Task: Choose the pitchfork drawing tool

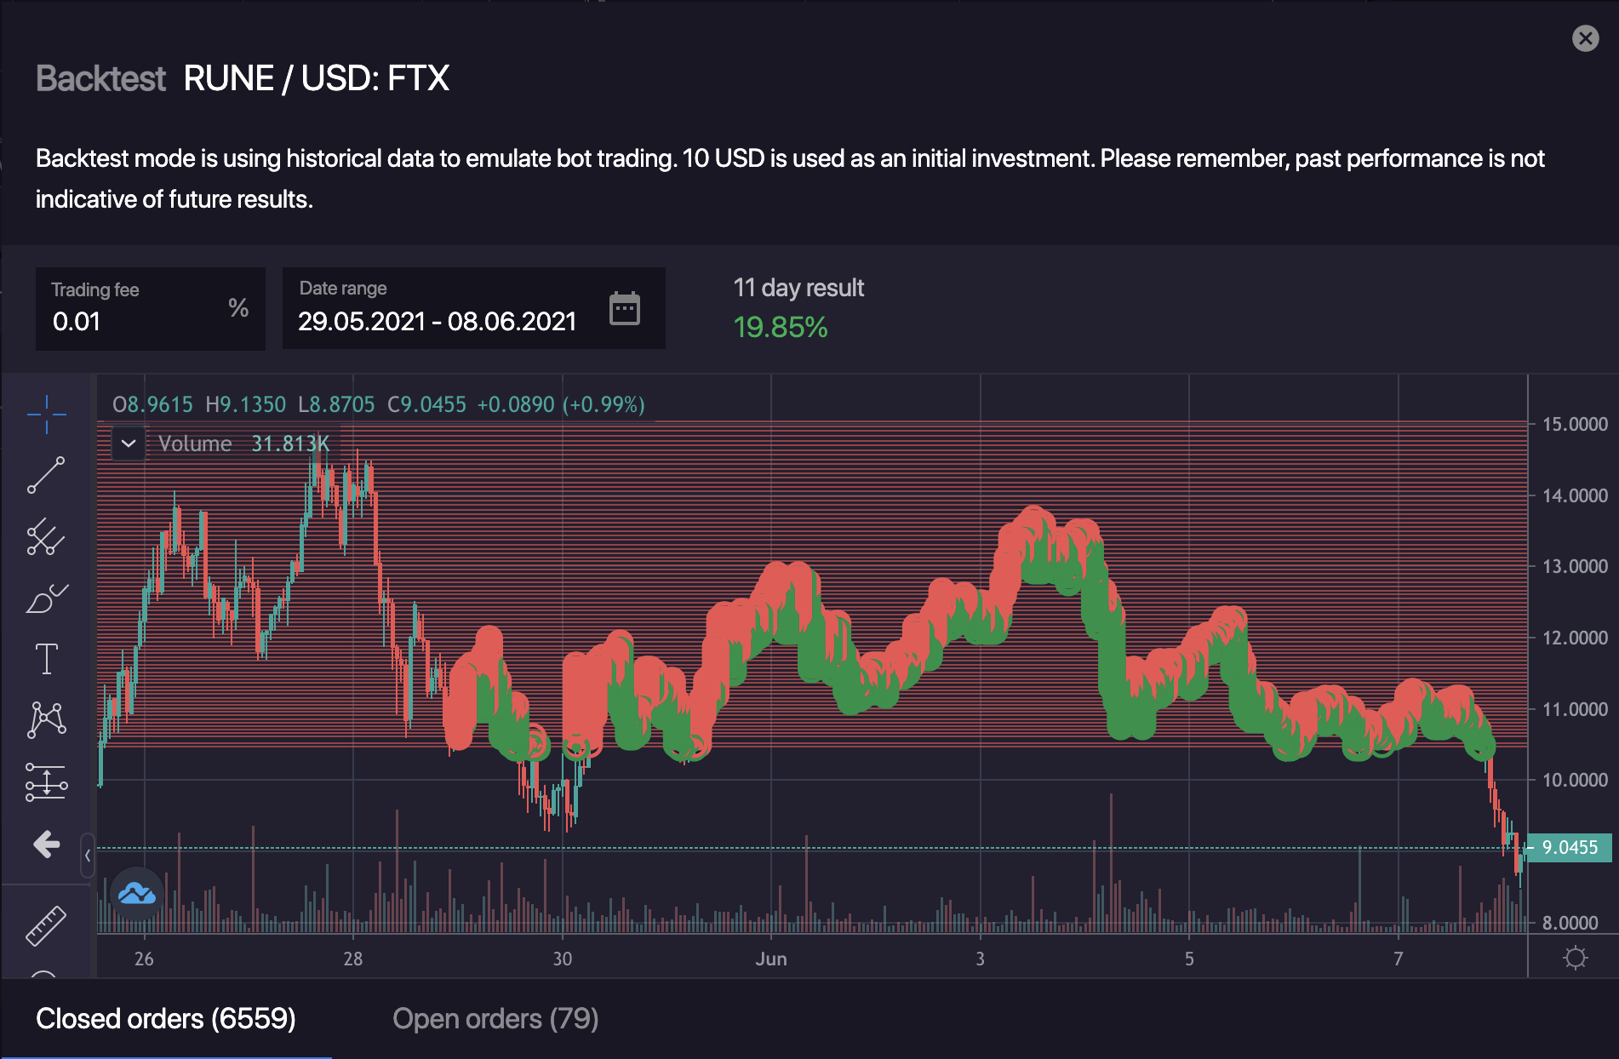Action: [46, 537]
